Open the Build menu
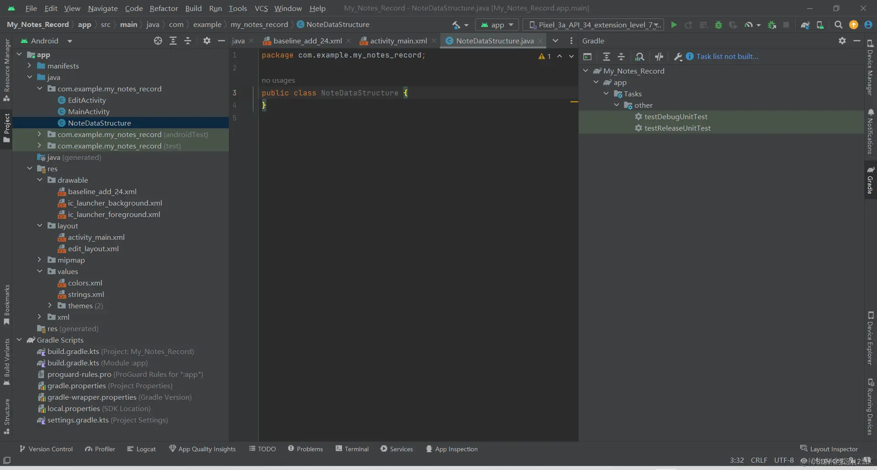877x470 pixels. pyautogui.click(x=193, y=8)
